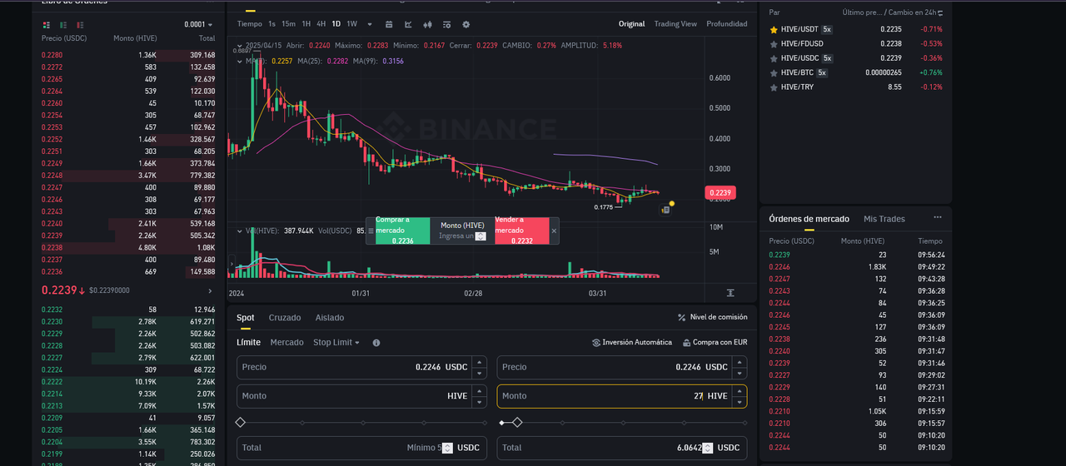Screen dimensions: 1066x466
Task: Select the Aislado margin tab
Action: (x=330, y=318)
